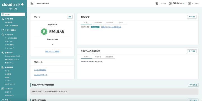Open 料金アラーム in sidebar

point(9,63)
